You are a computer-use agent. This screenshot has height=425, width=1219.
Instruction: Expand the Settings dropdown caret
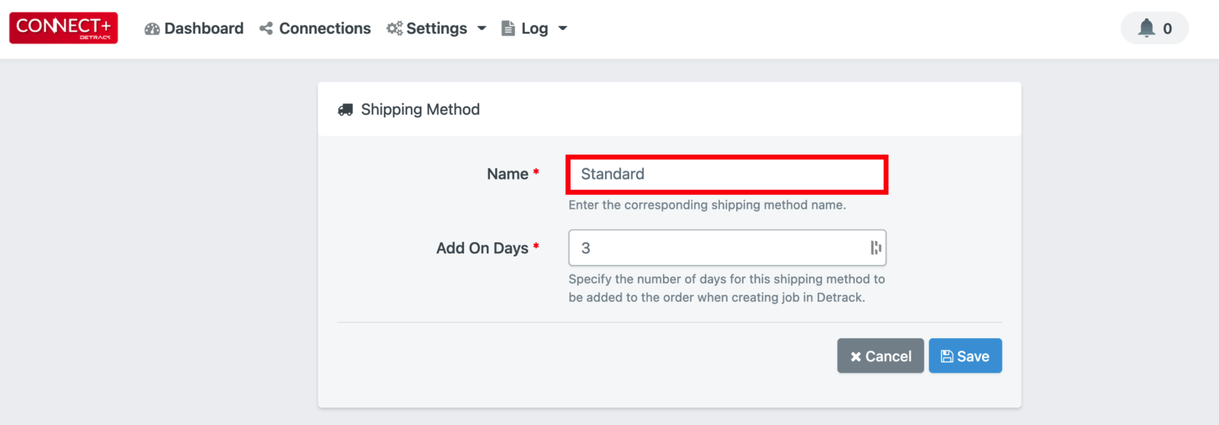pos(482,29)
